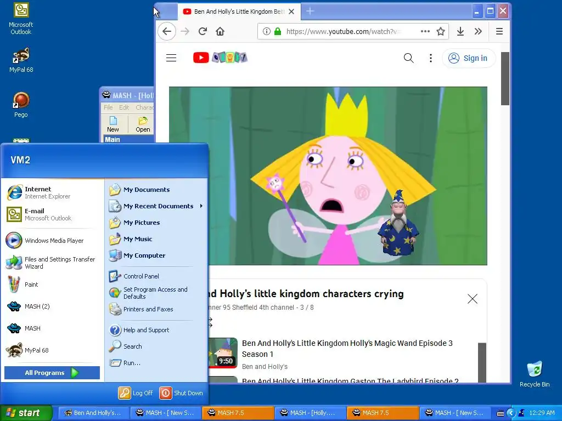The height and width of the screenshot is (421, 562).
Task: Go to the browser home page
Action: pos(220,31)
